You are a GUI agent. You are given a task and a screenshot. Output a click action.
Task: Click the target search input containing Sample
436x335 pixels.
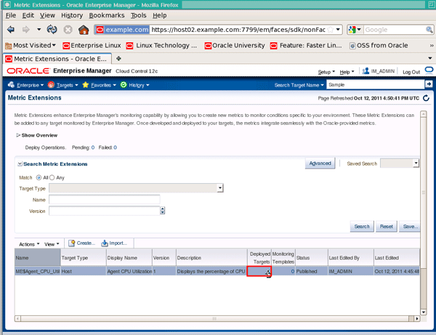tap(376, 84)
